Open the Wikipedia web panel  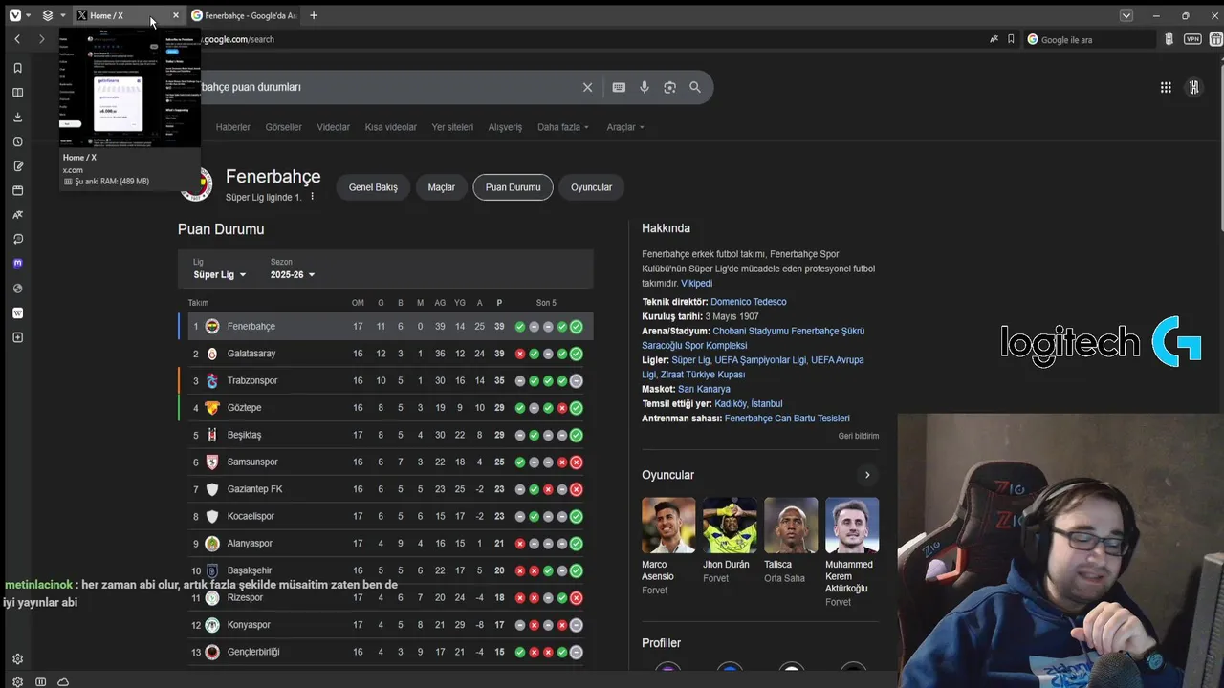point(17,312)
